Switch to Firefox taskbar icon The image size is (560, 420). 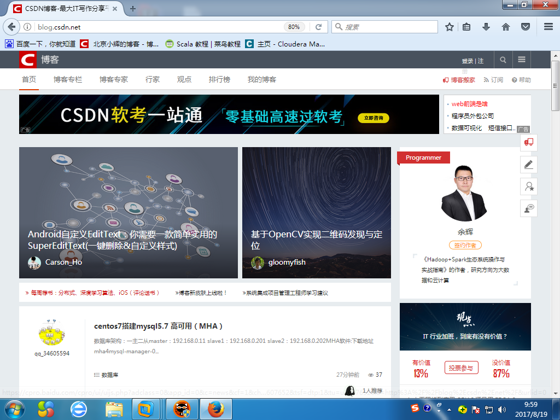click(215, 409)
